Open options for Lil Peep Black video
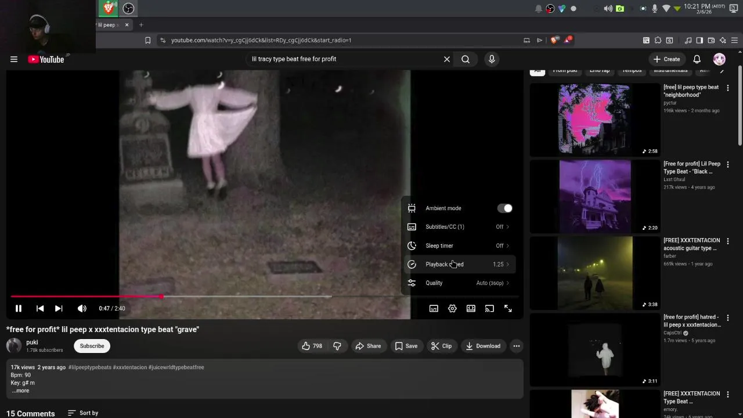The height and width of the screenshot is (418, 743). pyautogui.click(x=728, y=164)
